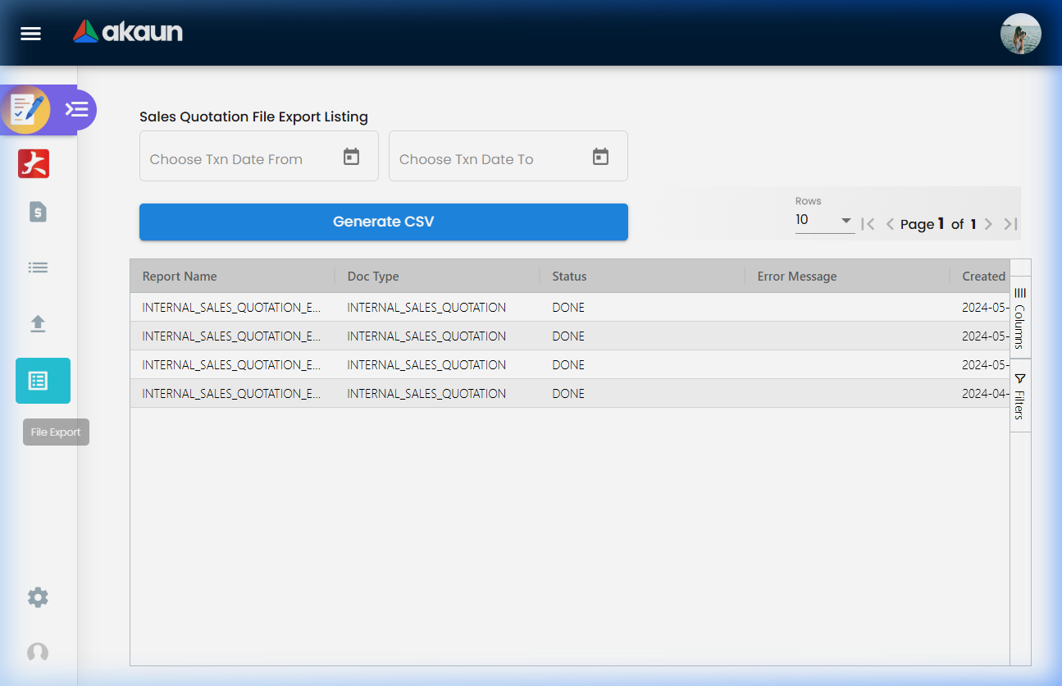Viewport: 1062px width, 686px height.
Task: Open the calendar picker for Txn Date To
Action: point(601,155)
